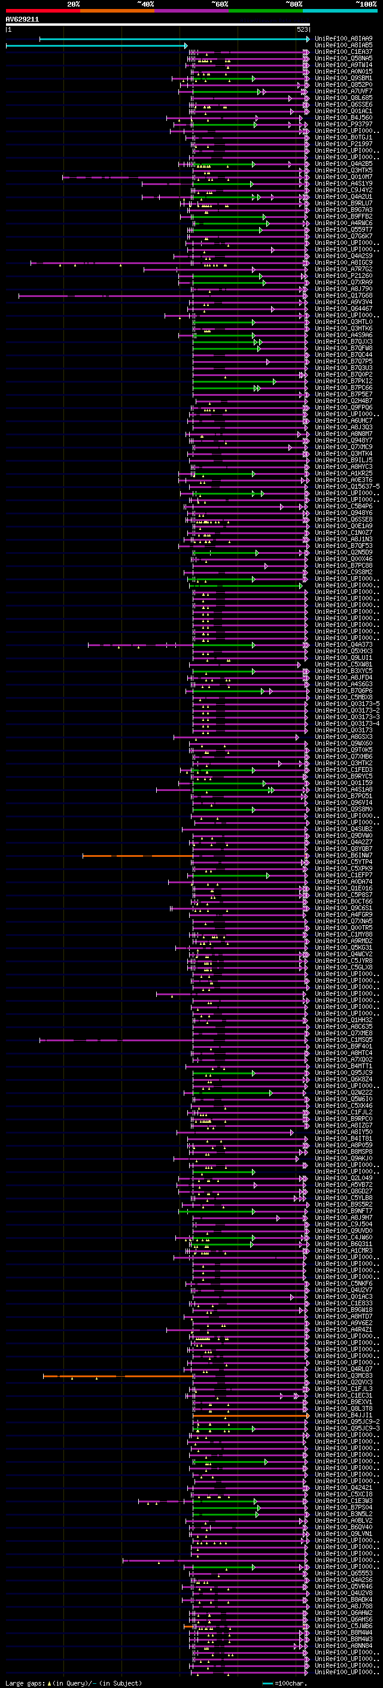This screenshot has width=383, height=1688.
Task: Open the UniRef100_B8M4W3 hit
Action: click(344, 1639)
